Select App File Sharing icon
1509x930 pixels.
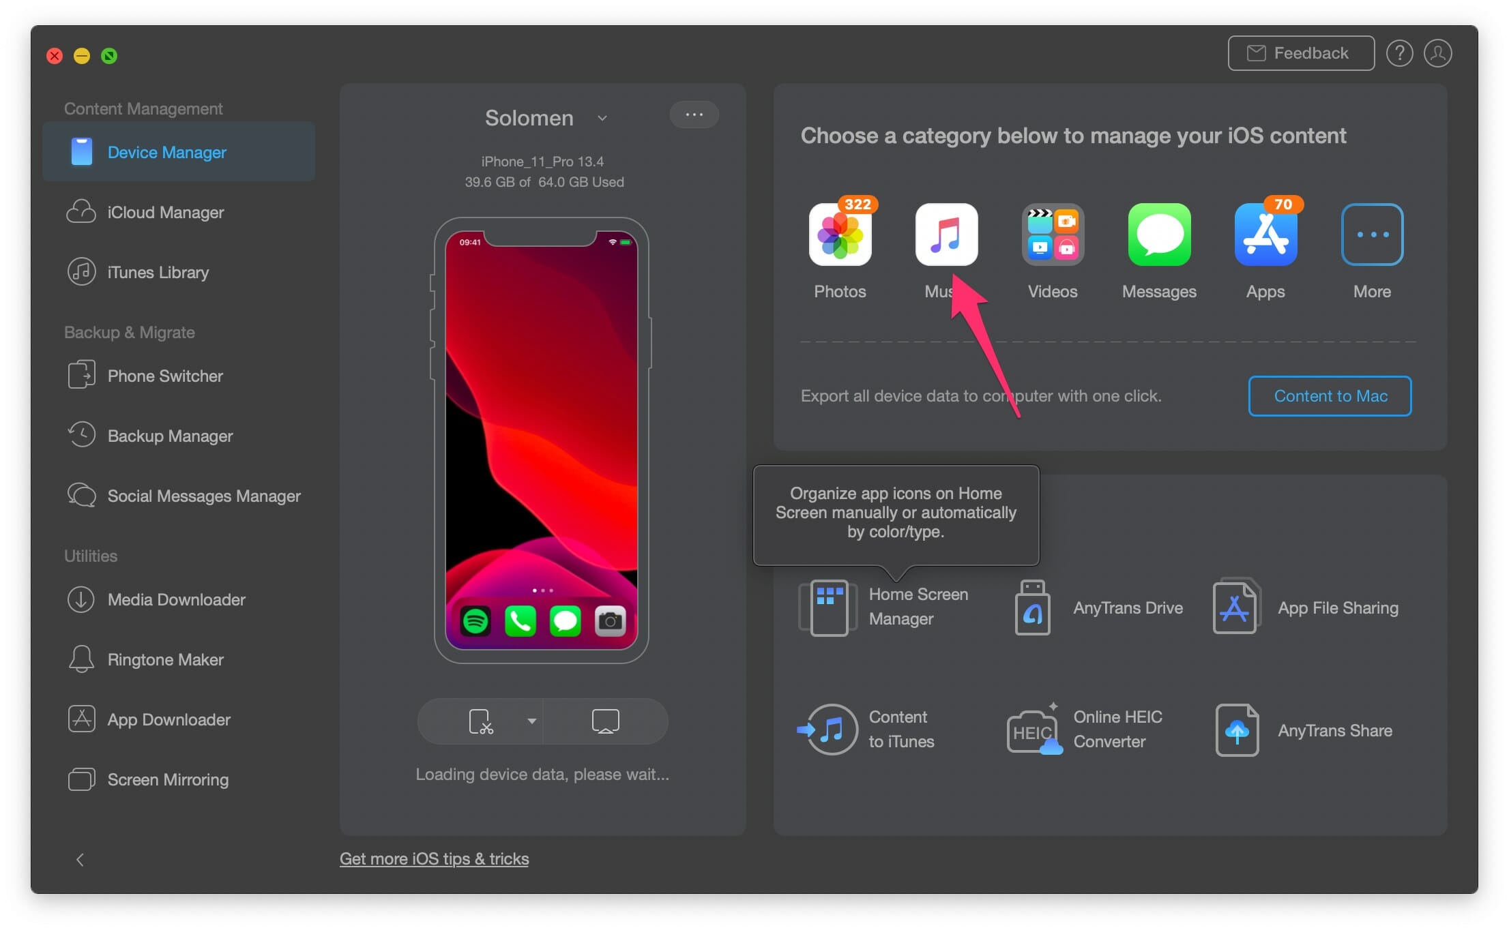coord(1234,607)
